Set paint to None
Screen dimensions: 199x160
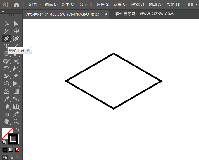17,150
